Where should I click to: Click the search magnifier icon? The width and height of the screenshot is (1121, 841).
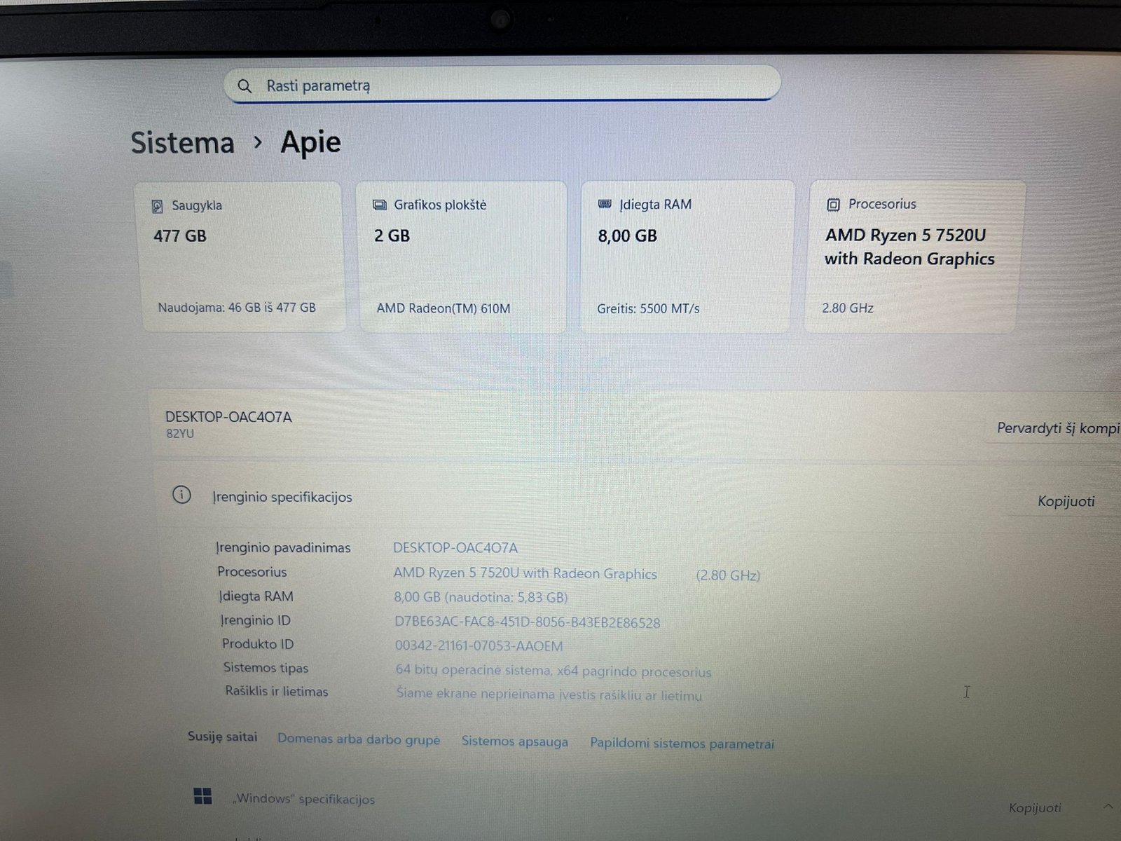[245, 86]
